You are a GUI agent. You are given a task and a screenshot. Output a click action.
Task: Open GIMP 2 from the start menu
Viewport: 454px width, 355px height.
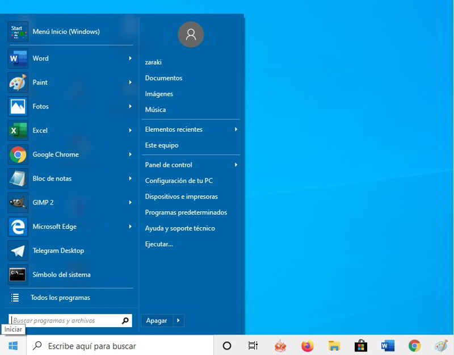click(43, 203)
